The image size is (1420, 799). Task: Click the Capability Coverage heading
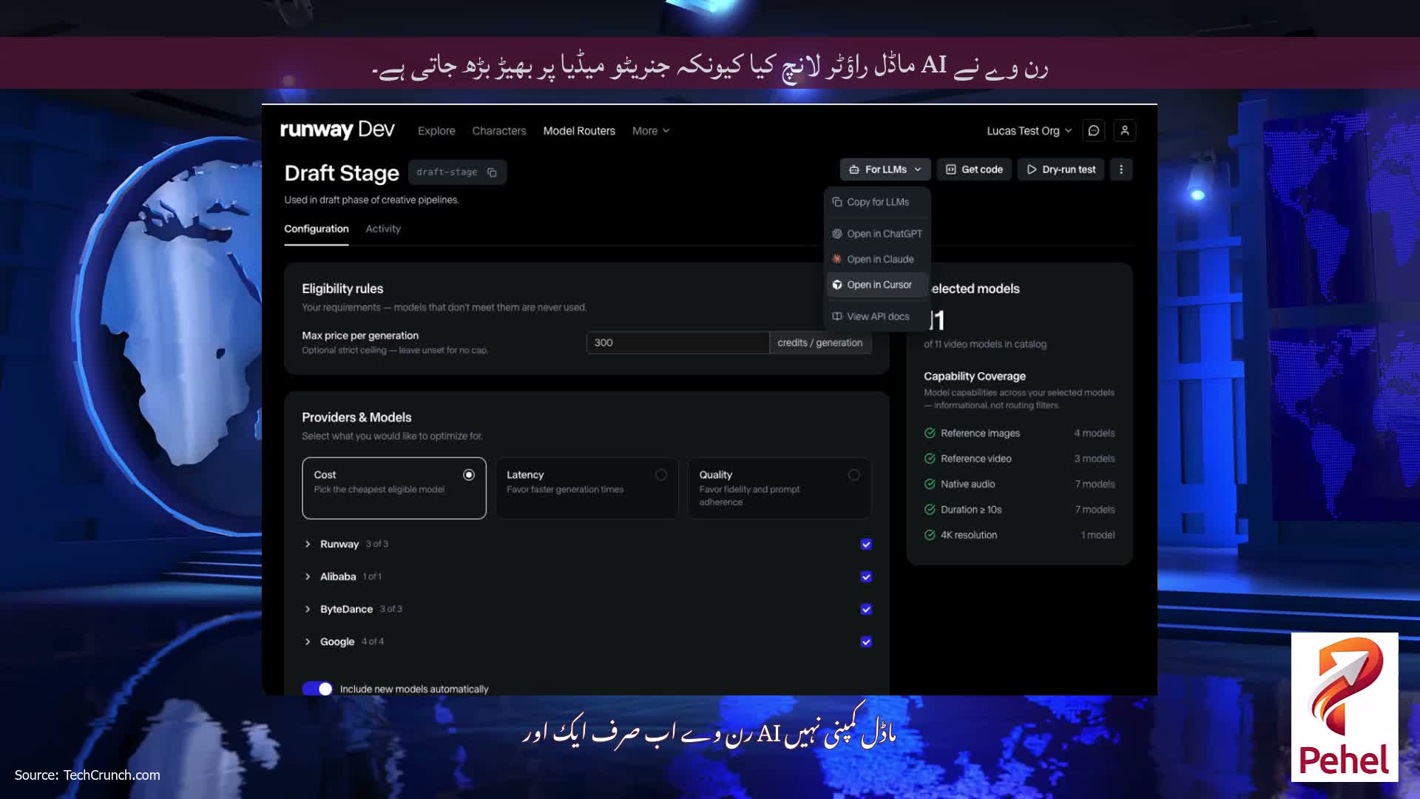click(x=974, y=377)
